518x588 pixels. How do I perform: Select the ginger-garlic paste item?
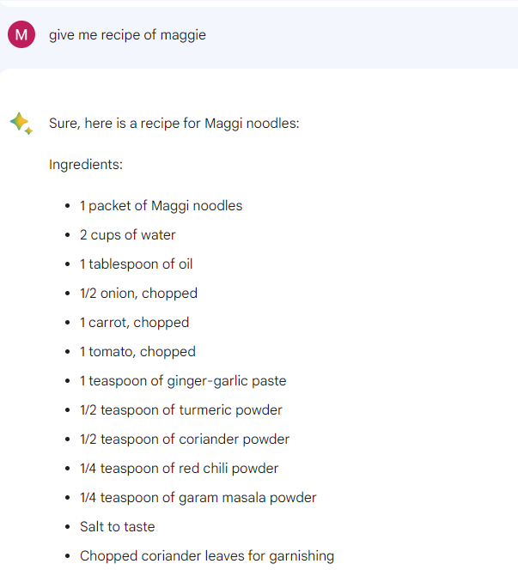click(183, 381)
